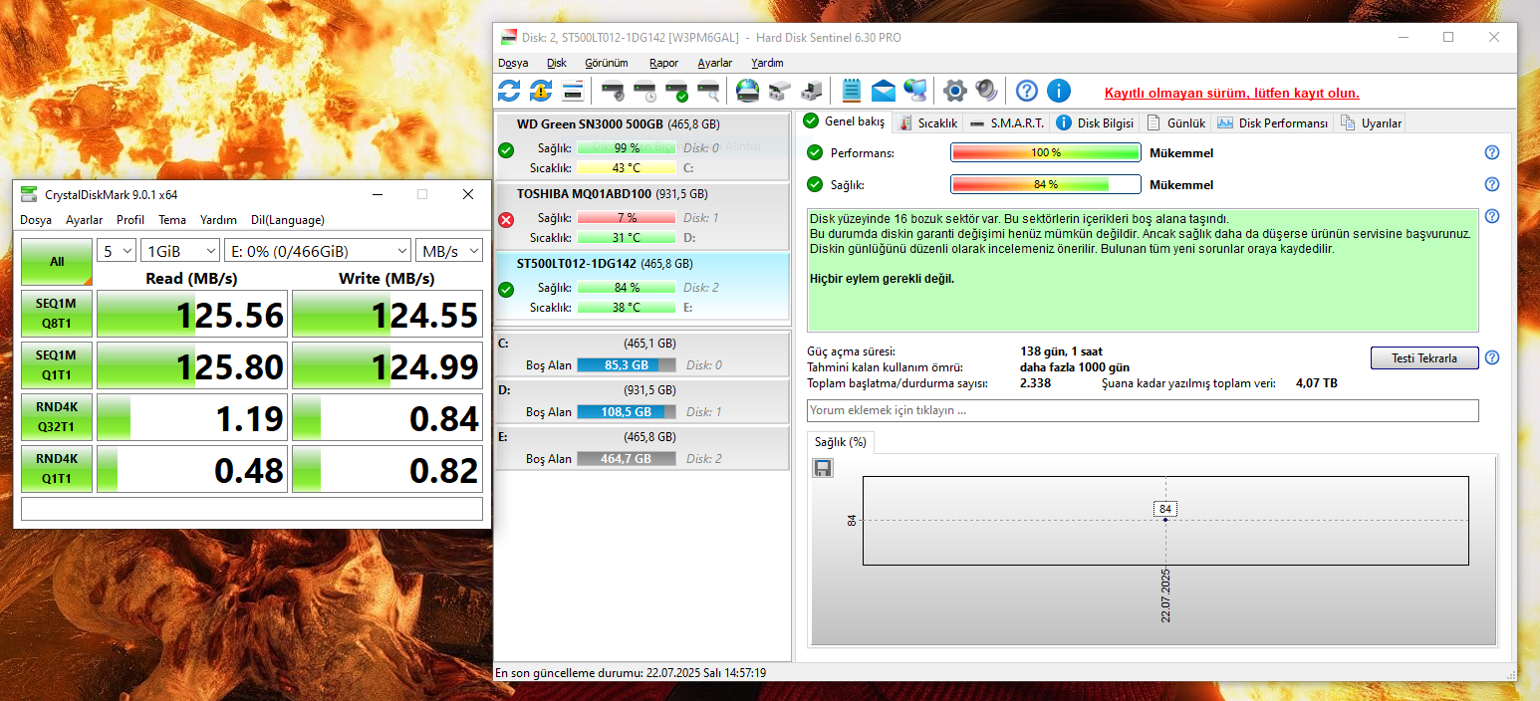Click the loudspeaker sound toolbar icon

pos(987,92)
